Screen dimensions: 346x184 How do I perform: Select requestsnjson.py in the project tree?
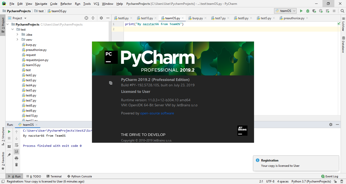(x=37, y=60)
